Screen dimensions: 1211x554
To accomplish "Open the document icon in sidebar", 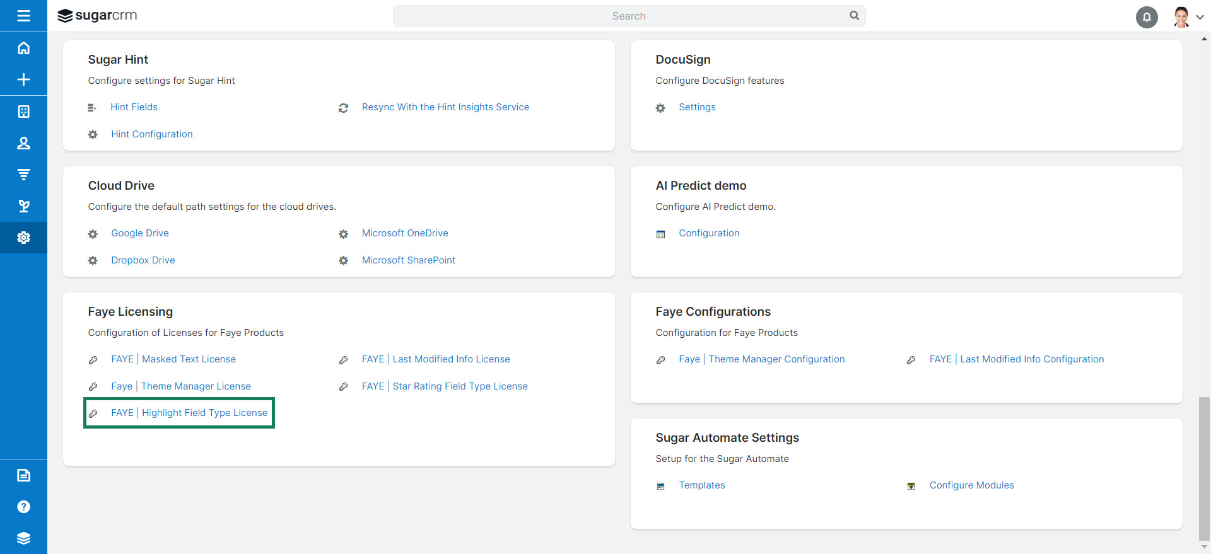I will click(x=23, y=475).
